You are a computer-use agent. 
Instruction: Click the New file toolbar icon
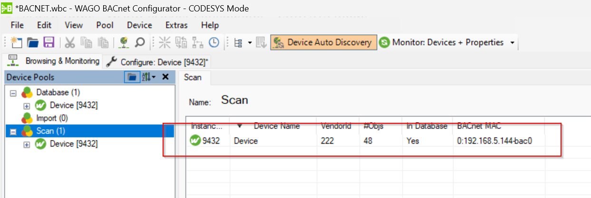pos(17,42)
